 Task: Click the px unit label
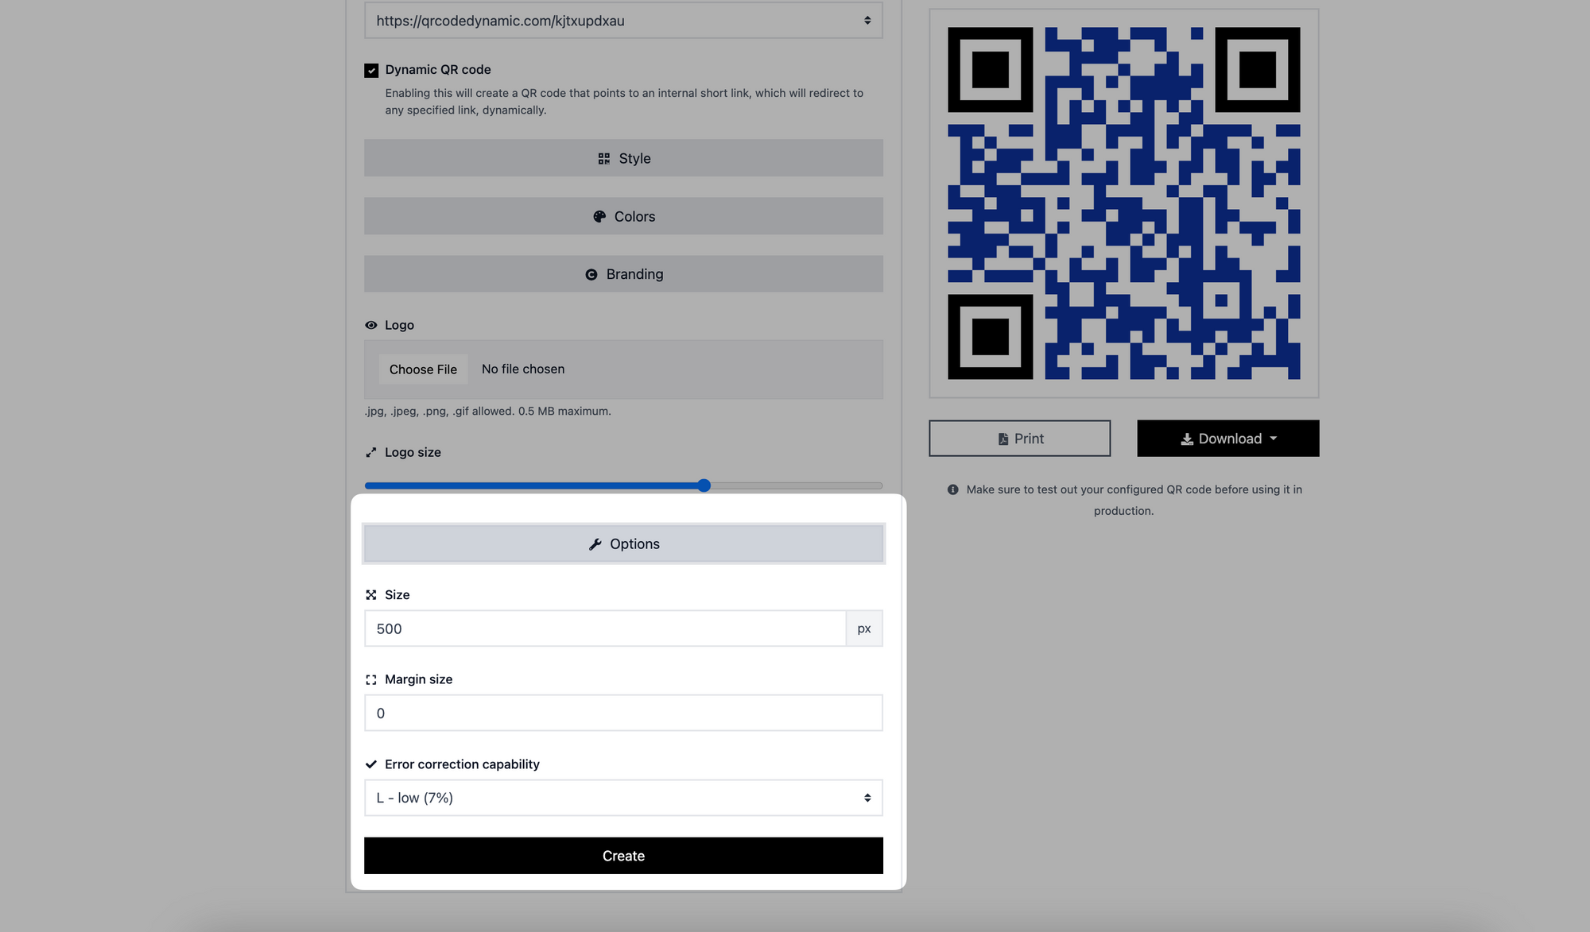click(864, 628)
